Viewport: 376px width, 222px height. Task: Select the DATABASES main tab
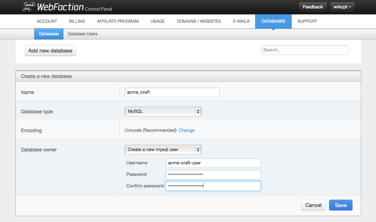coord(273,21)
